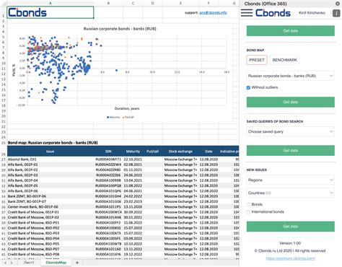This screenshot has height=267, width=342.
Task: Click the Date column header in table
Action: click(x=209, y=152)
